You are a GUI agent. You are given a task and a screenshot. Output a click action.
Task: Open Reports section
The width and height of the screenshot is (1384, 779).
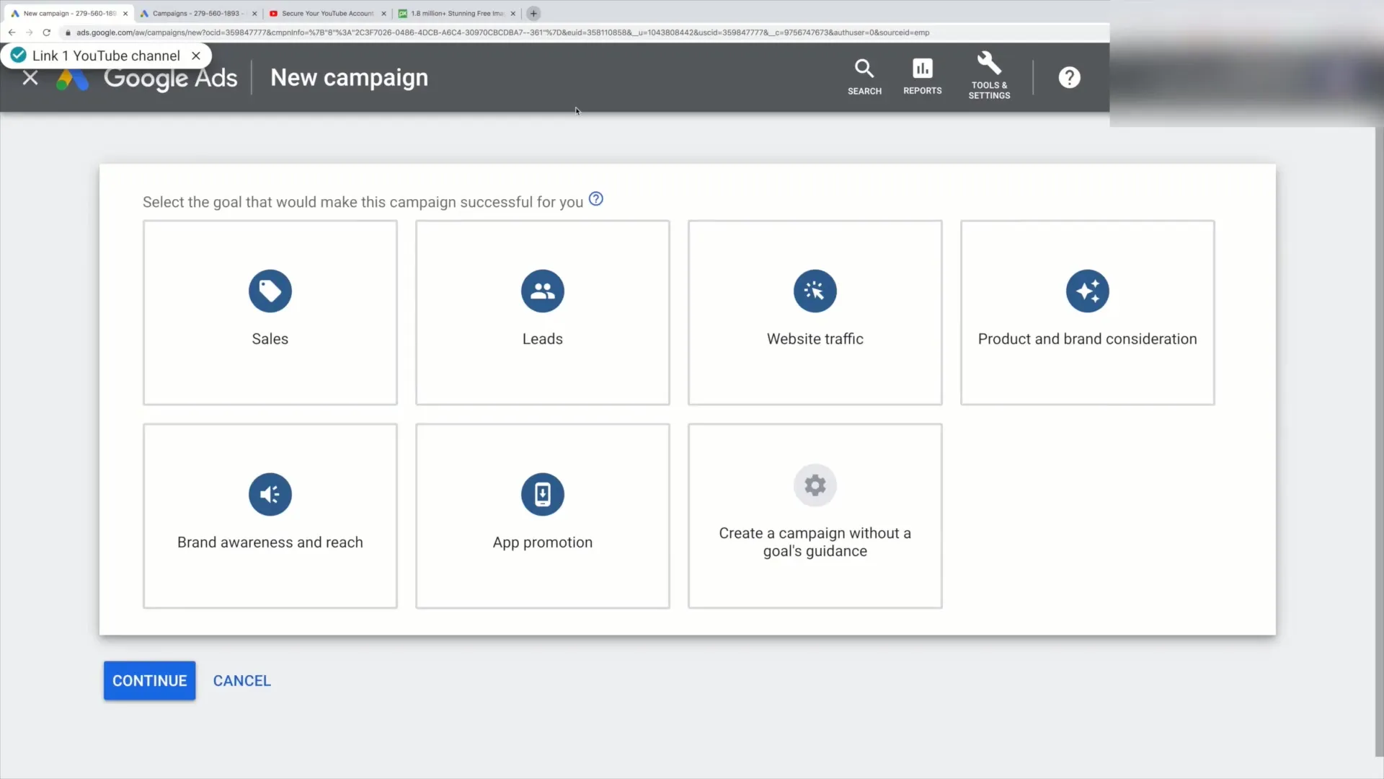click(923, 76)
